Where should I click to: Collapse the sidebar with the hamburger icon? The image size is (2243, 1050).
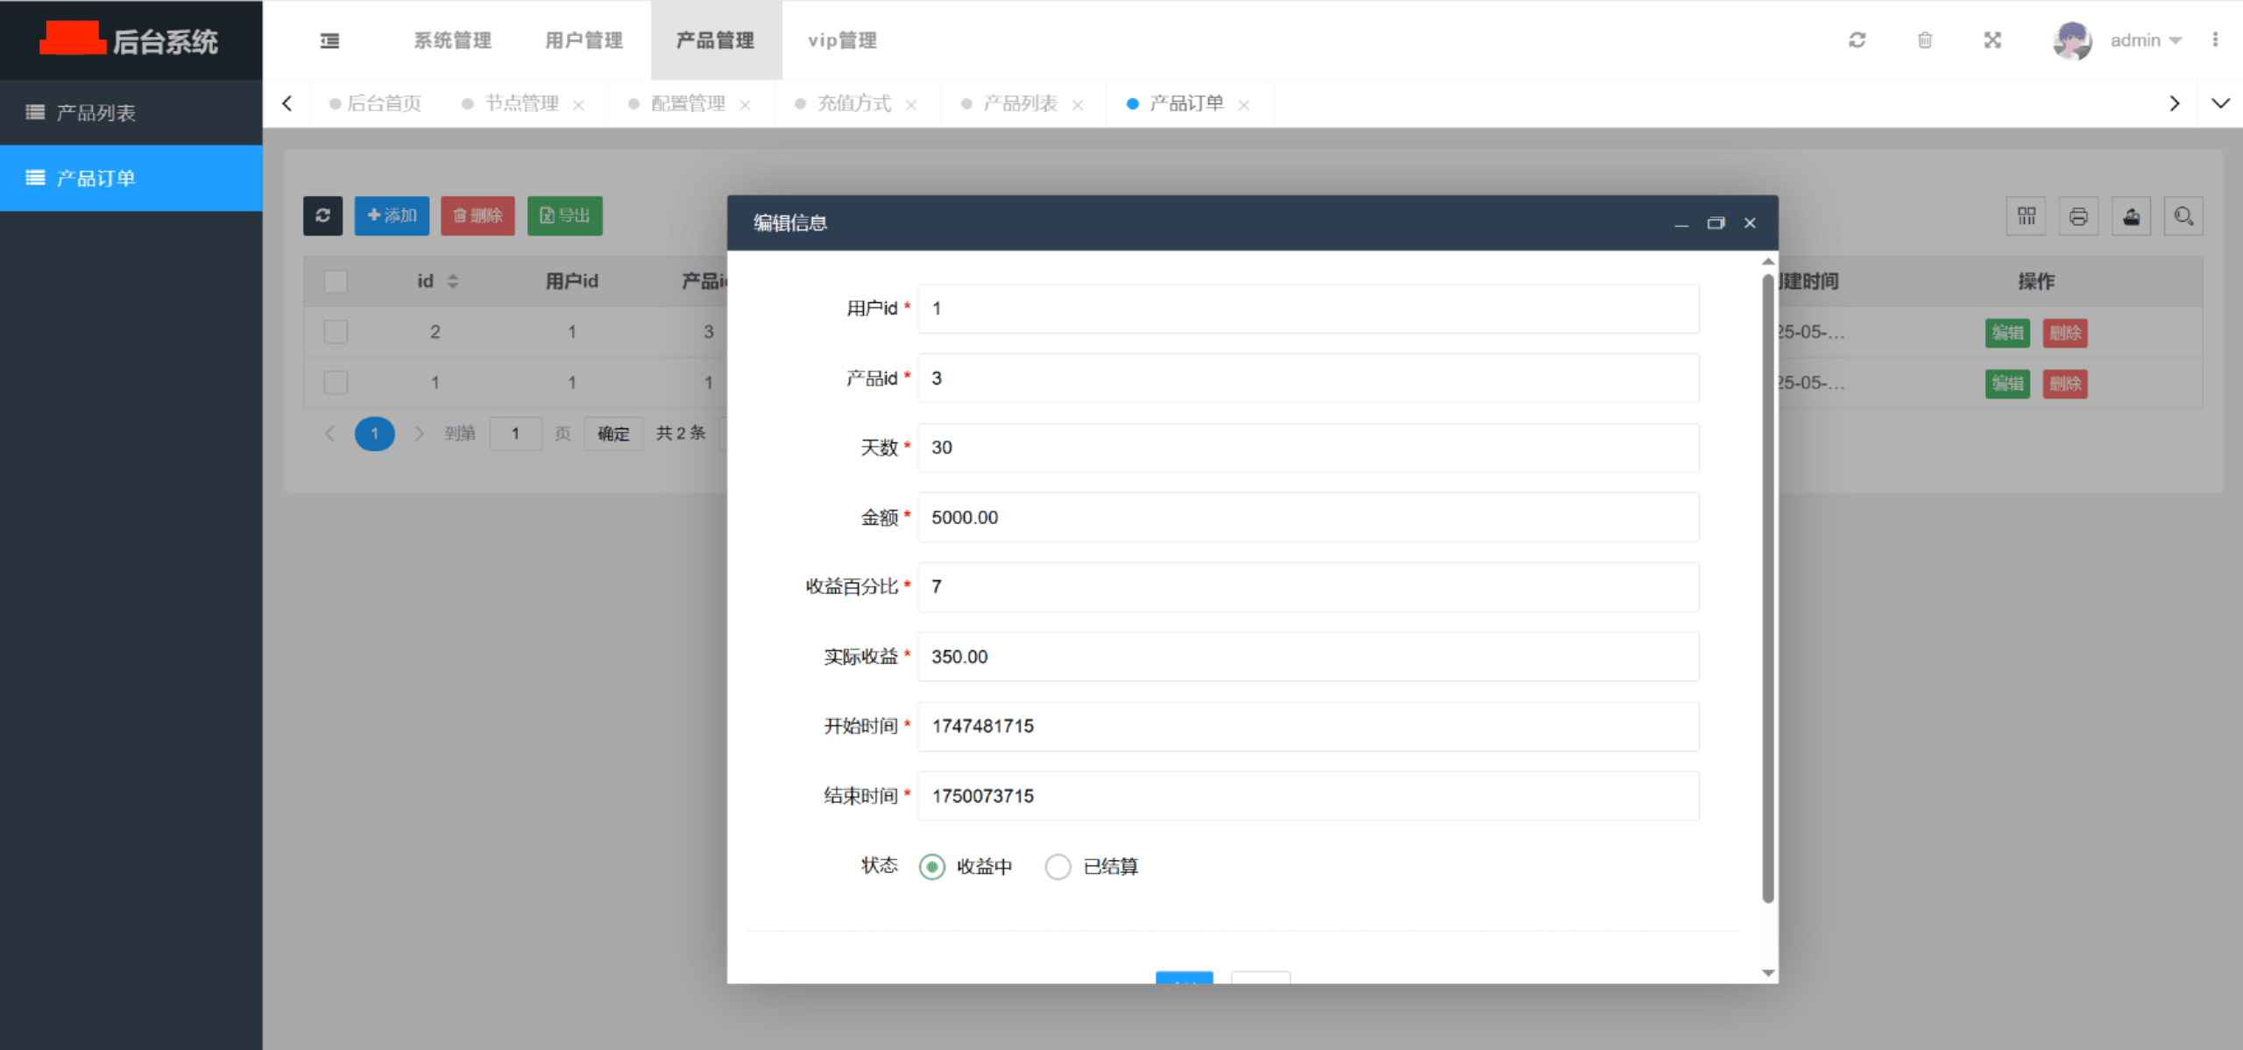(x=329, y=40)
